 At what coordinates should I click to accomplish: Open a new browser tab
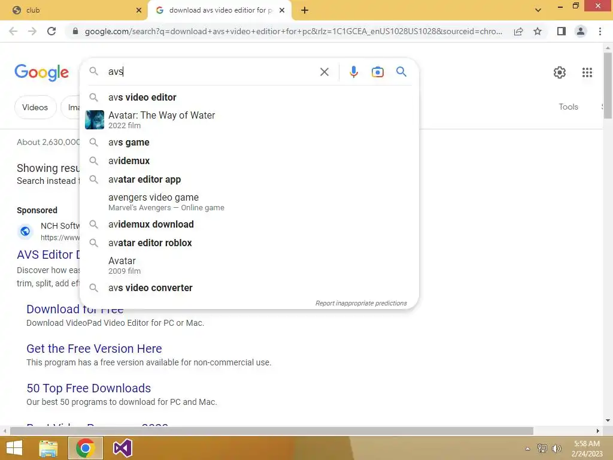tap(305, 10)
